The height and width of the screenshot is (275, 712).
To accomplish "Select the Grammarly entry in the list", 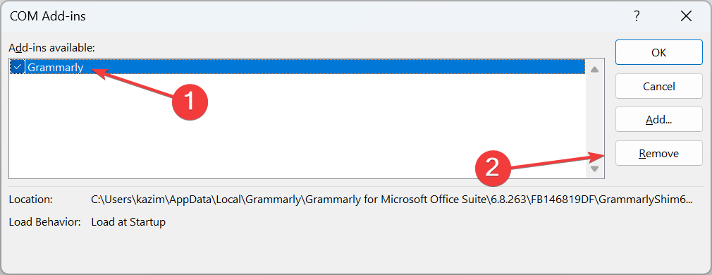I will 297,67.
